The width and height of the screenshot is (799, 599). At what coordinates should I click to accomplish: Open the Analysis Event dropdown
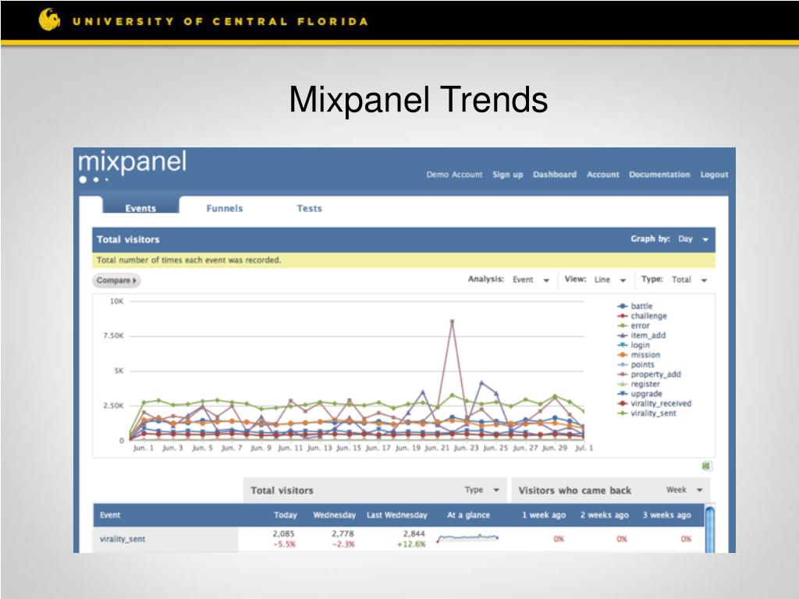tap(531, 280)
